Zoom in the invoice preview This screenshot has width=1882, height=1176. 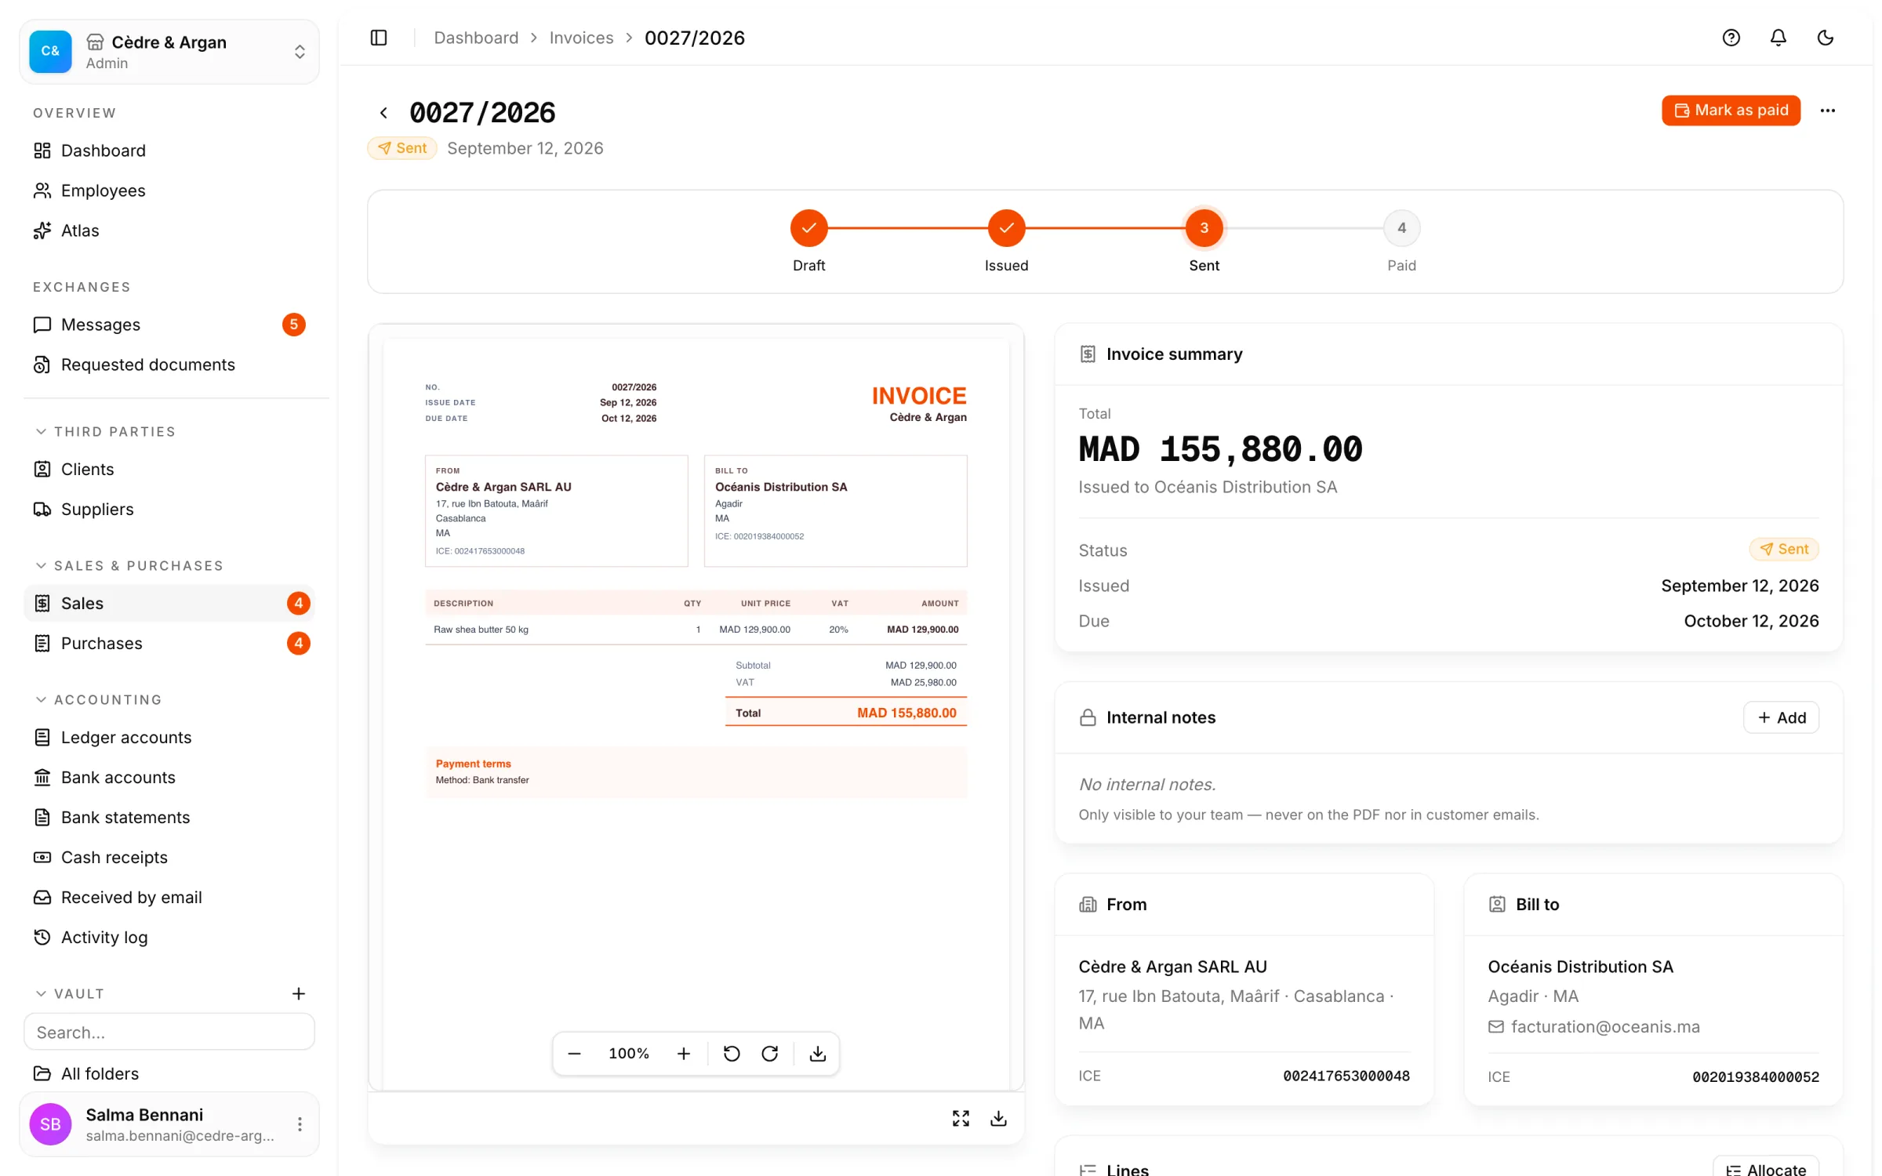tap(683, 1054)
